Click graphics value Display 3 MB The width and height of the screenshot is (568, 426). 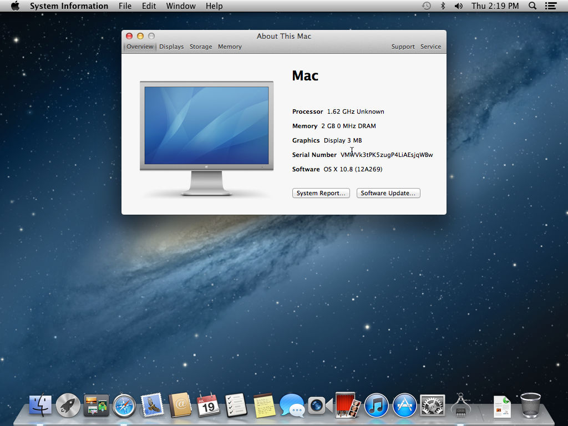(x=343, y=140)
